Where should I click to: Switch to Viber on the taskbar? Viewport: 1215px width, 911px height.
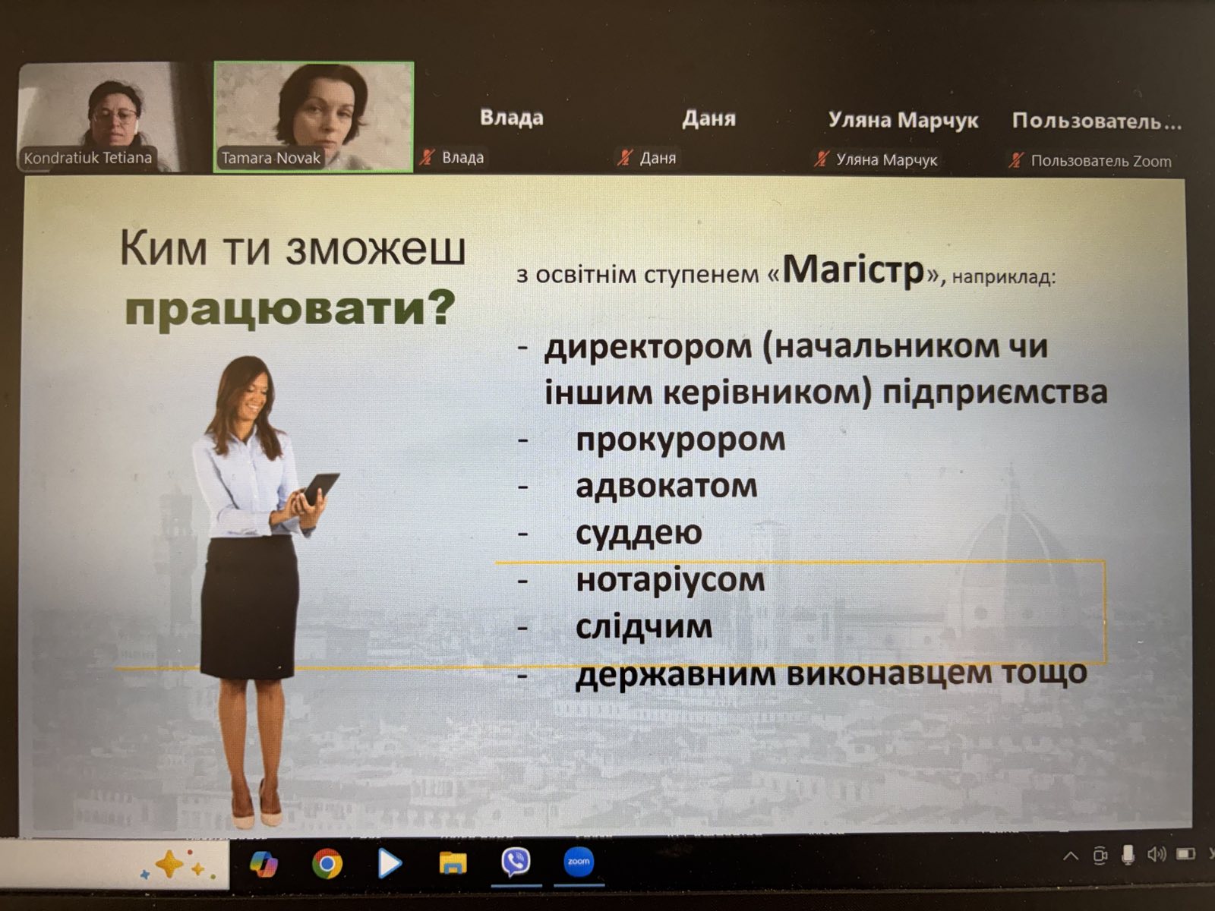pyautogui.click(x=516, y=862)
